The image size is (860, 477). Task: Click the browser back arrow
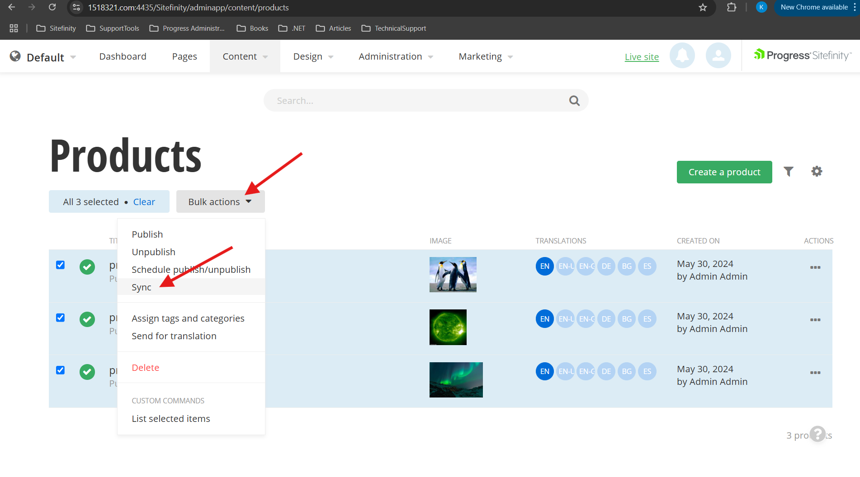[x=12, y=7]
